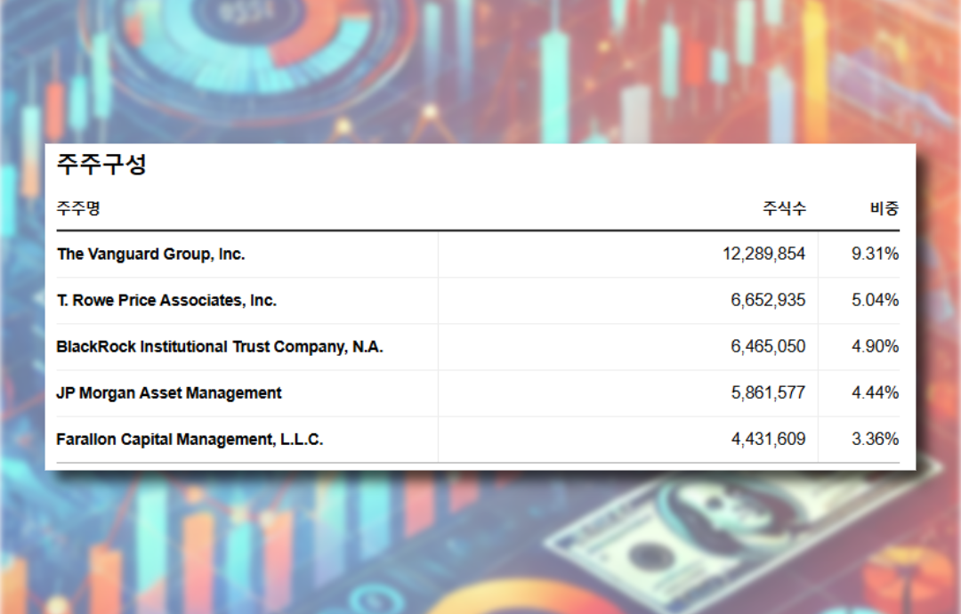Click share count 12,289,854
This screenshot has height=614, width=961.
pos(763,254)
